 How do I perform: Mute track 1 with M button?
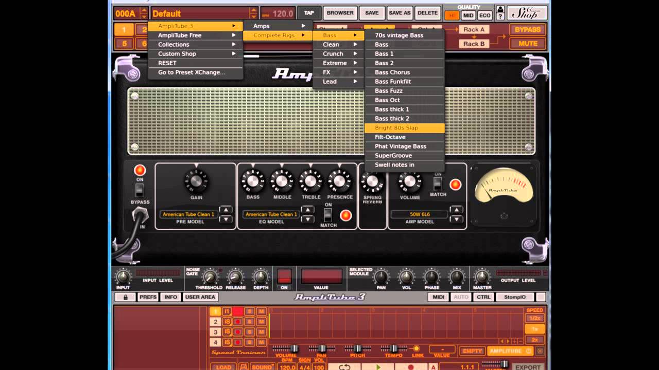261,311
